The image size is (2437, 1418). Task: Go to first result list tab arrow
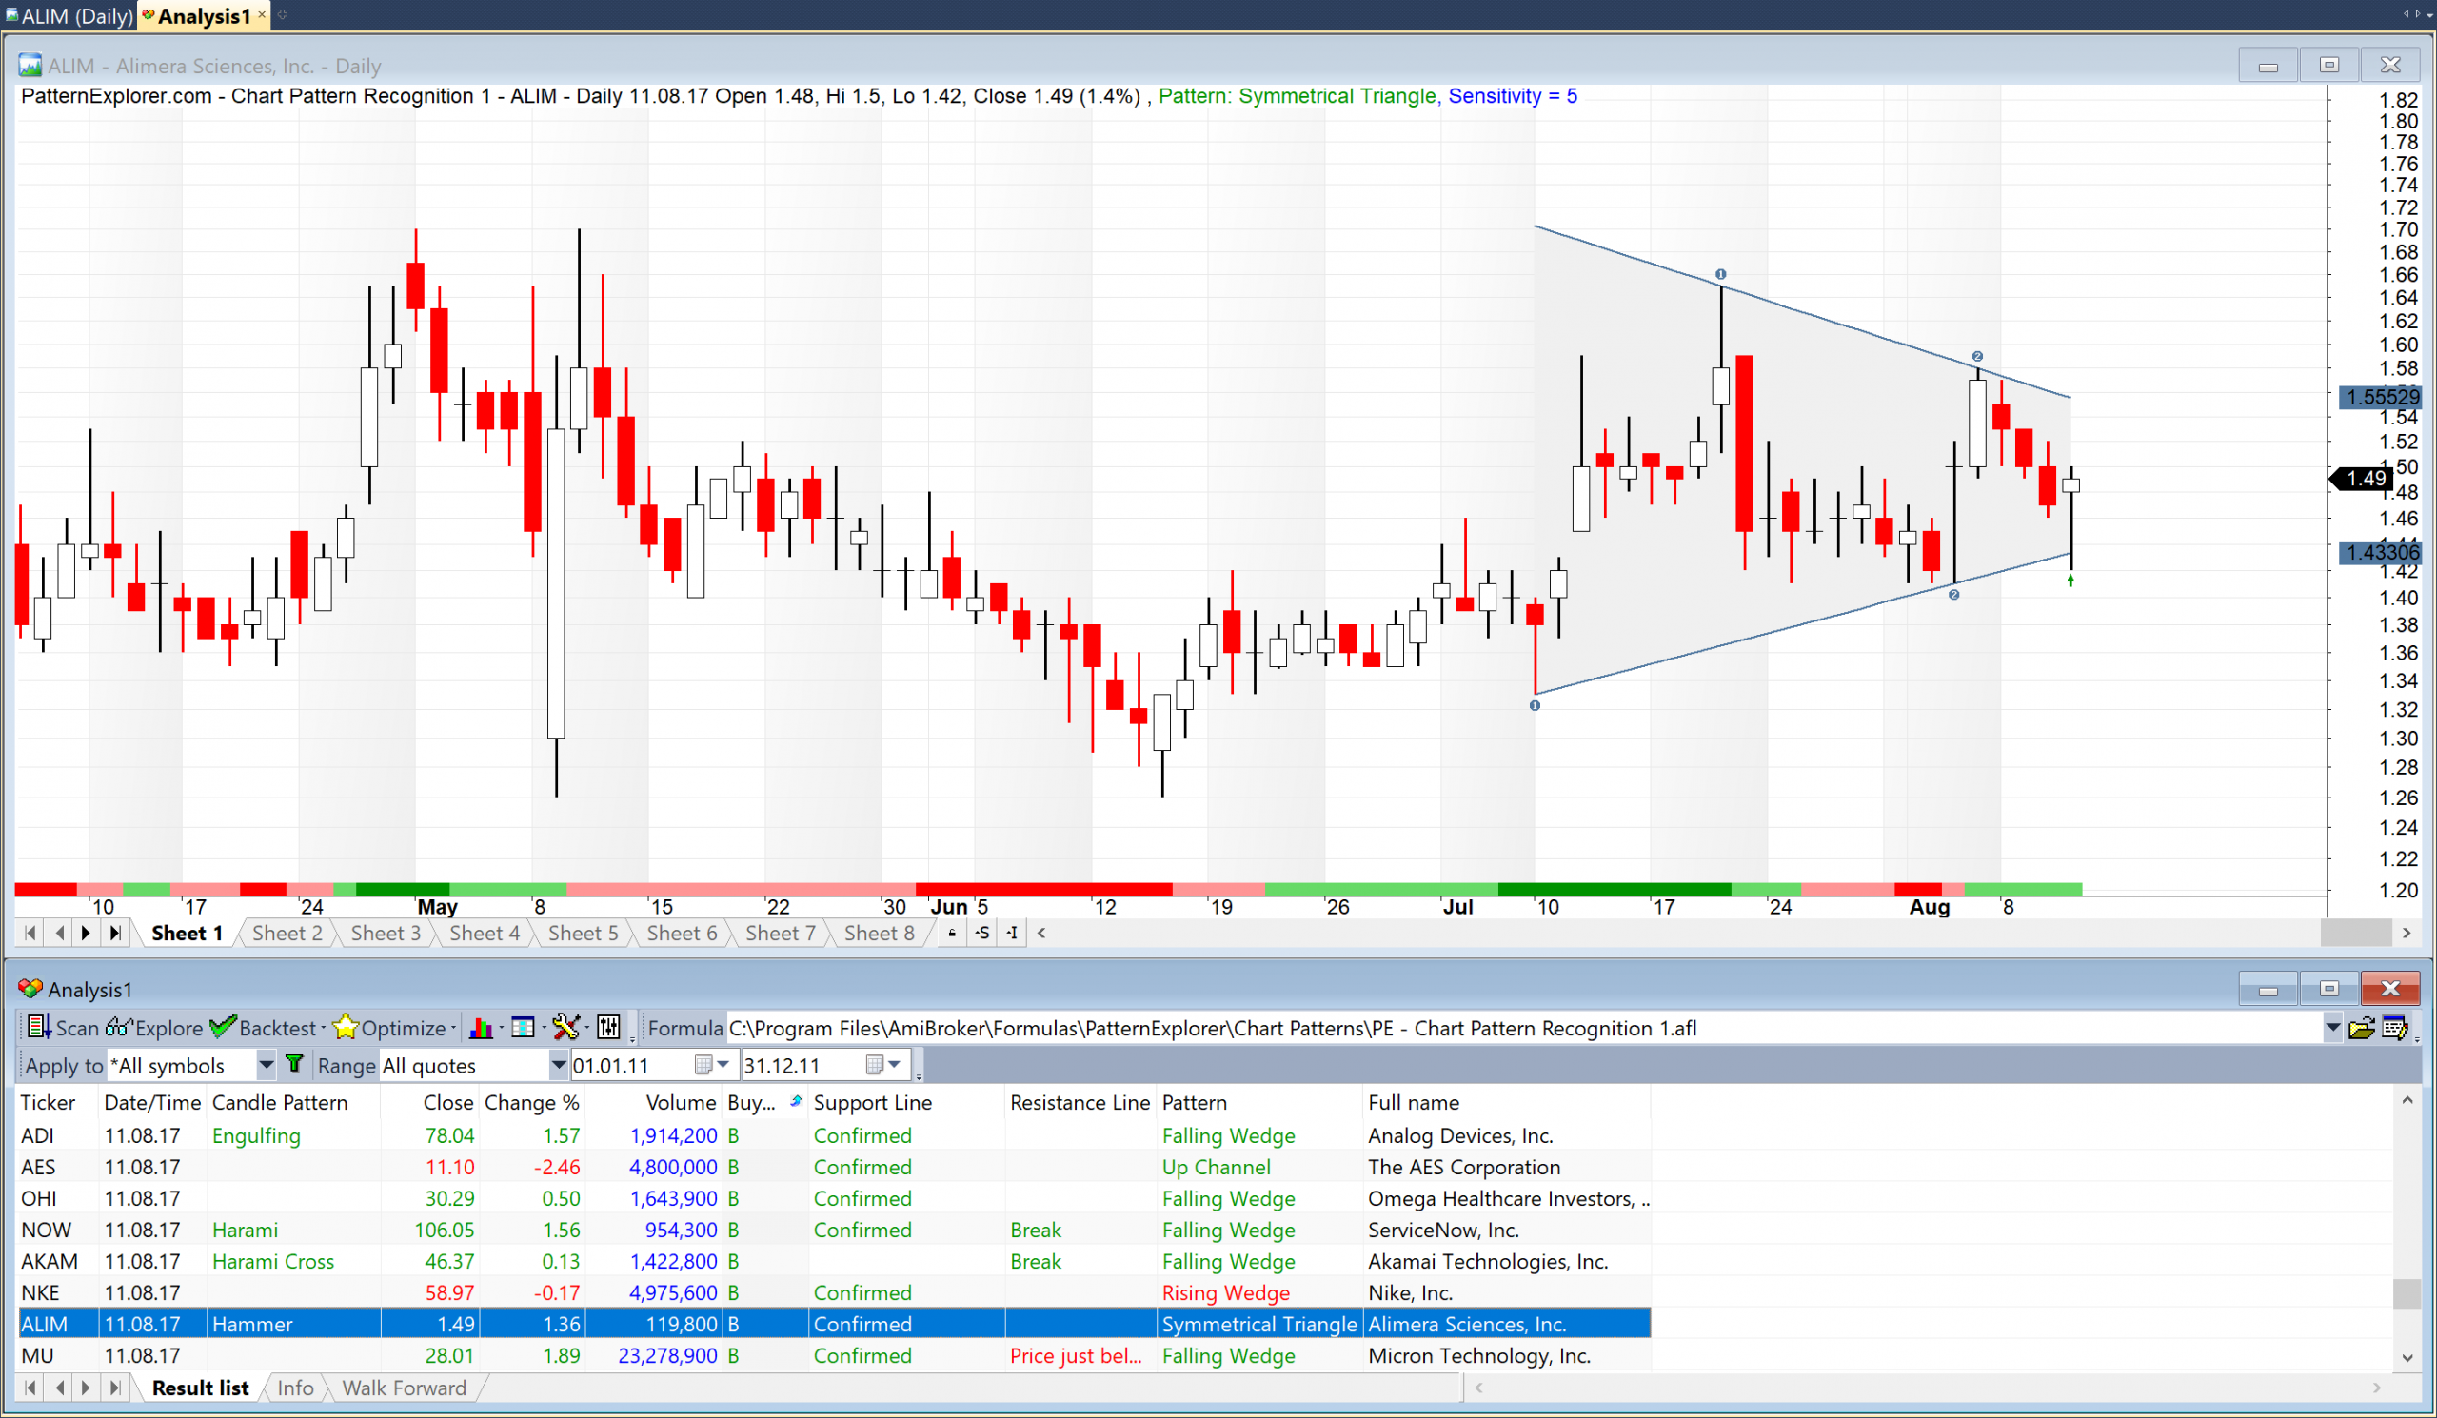(x=30, y=1387)
